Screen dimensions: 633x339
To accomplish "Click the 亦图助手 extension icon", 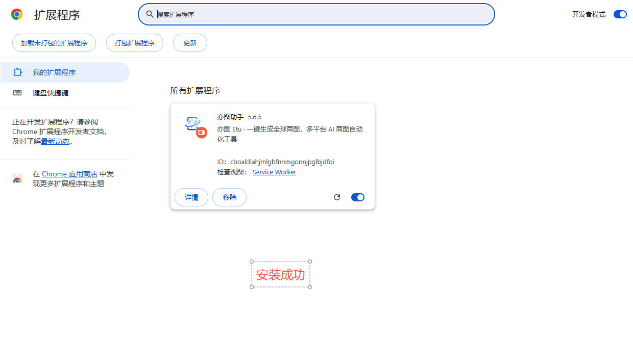I will tap(196, 127).
